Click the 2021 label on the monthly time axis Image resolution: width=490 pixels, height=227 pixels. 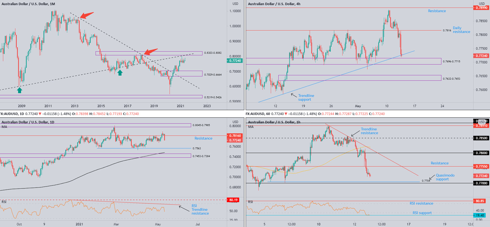tap(180, 106)
